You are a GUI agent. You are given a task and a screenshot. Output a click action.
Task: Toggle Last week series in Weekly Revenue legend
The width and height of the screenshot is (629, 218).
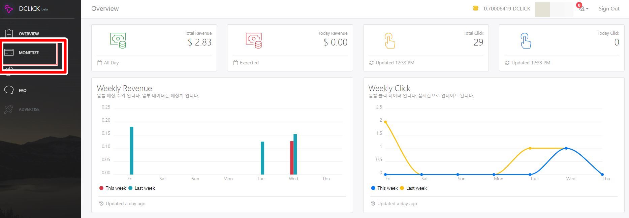141,188
